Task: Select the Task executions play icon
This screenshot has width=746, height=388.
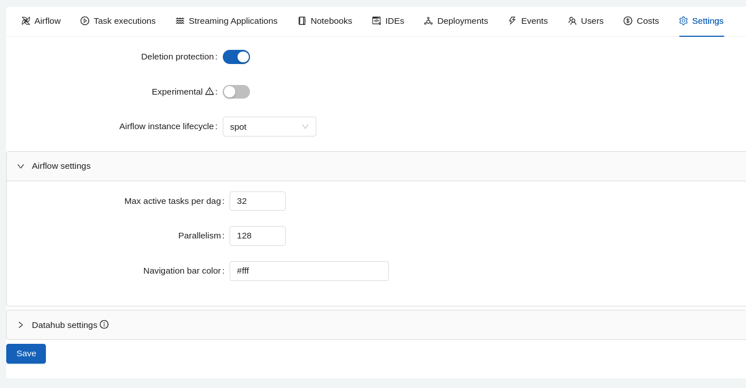Action: [85, 20]
